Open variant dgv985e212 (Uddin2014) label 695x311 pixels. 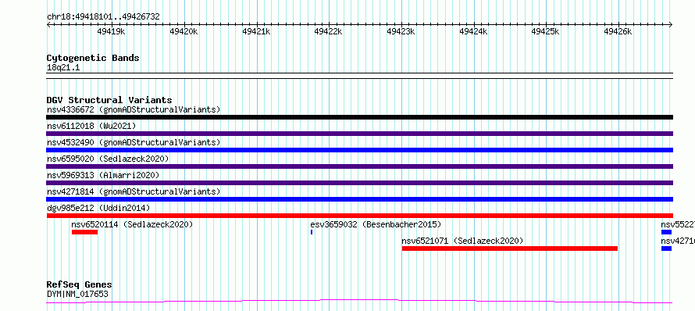click(x=98, y=208)
